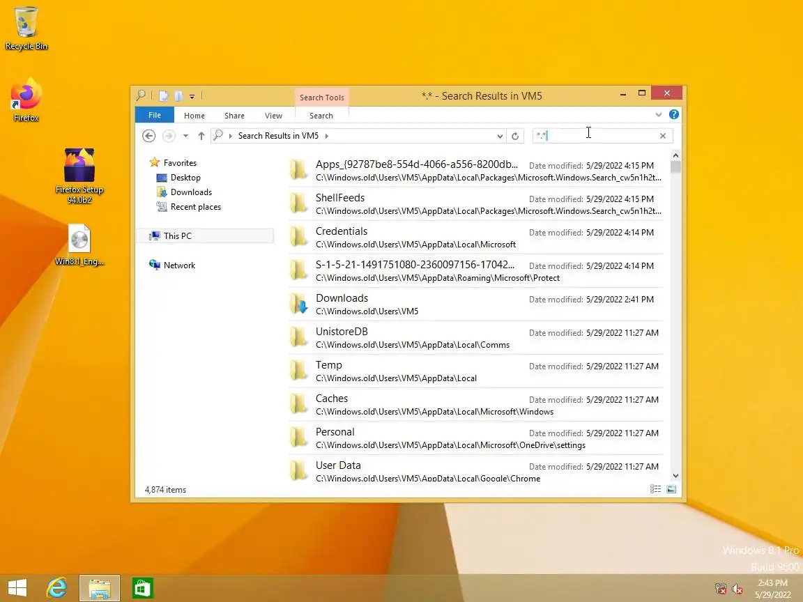Select the S-1-5-21-1491751080 folder result
The width and height of the screenshot is (803, 602).
click(x=476, y=271)
